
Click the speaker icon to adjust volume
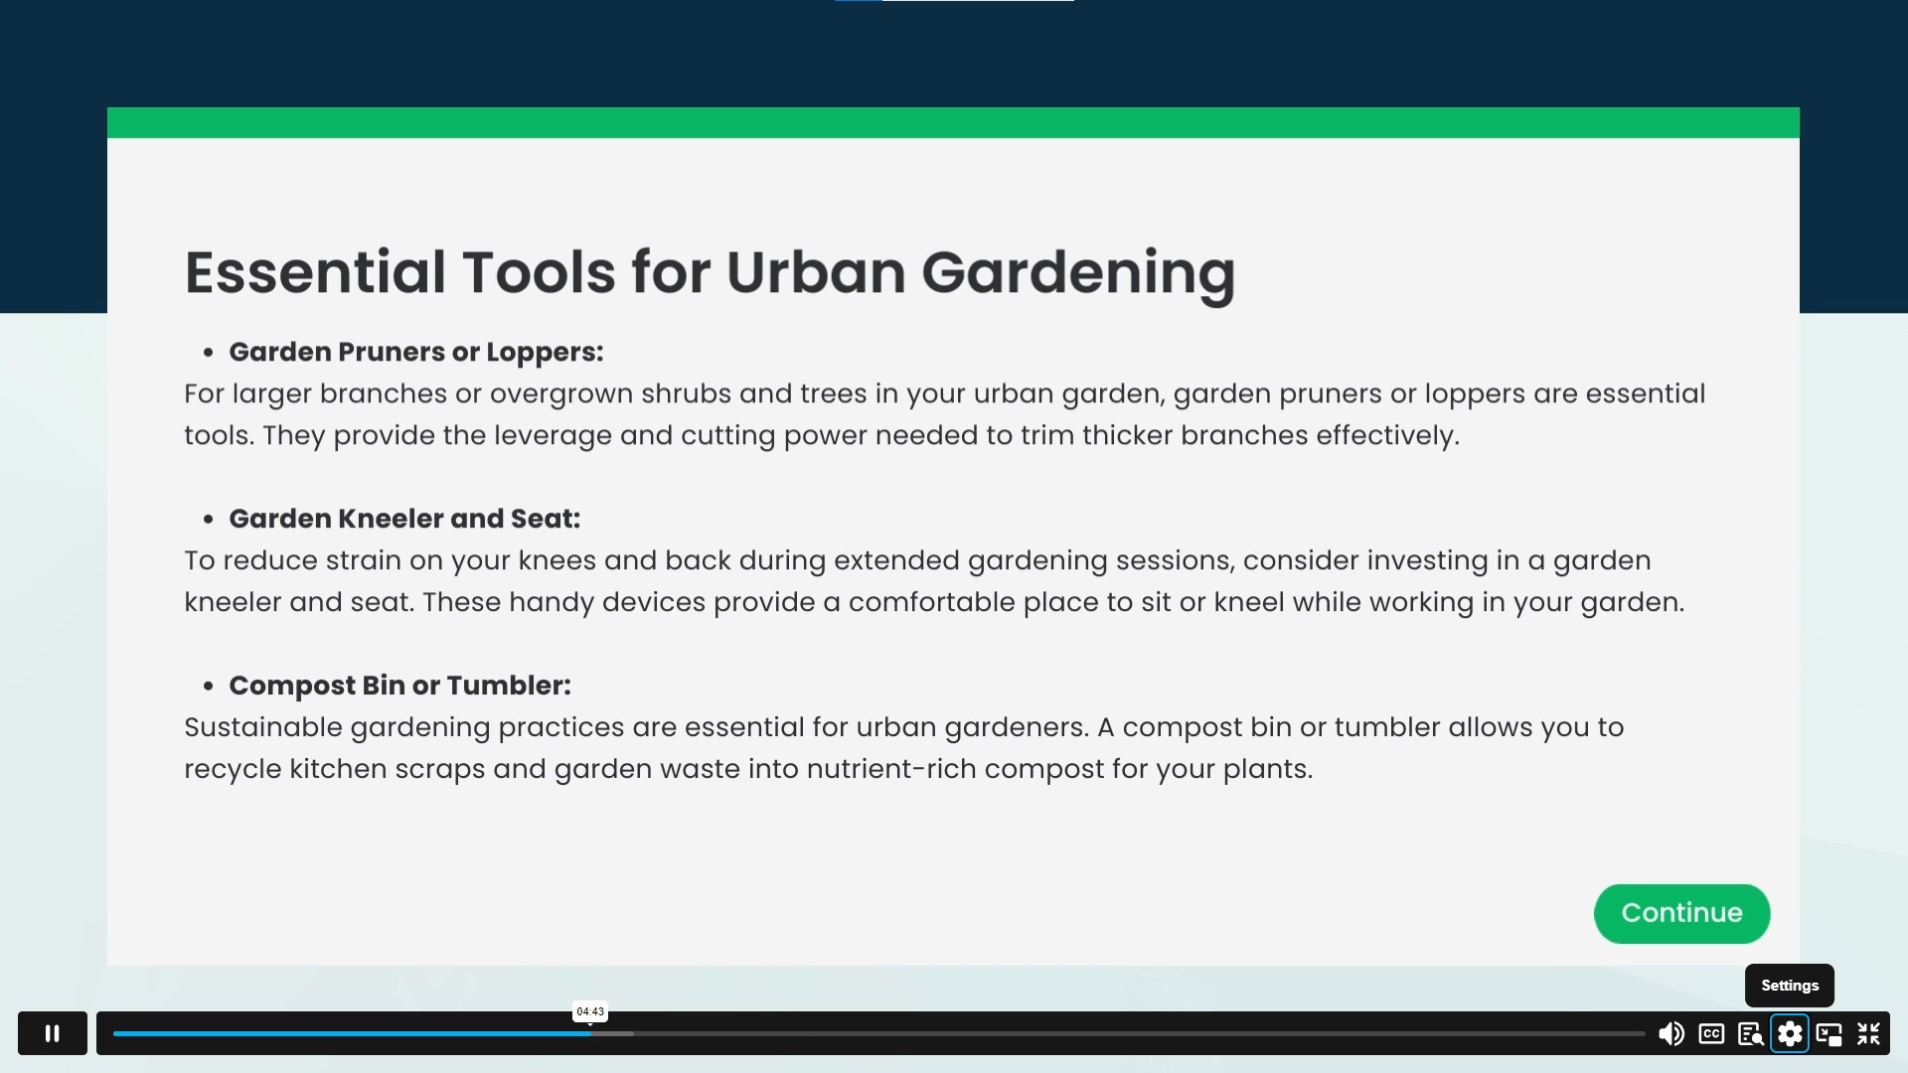tap(1671, 1033)
